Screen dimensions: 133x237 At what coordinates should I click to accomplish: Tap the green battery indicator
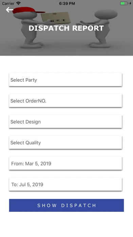click(124, 3)
